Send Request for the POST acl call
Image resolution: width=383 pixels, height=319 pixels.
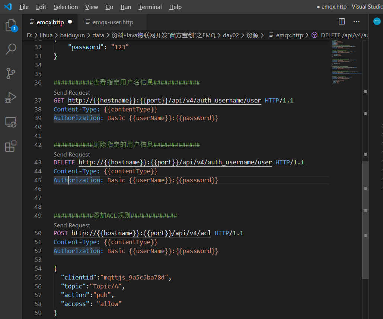72,225
